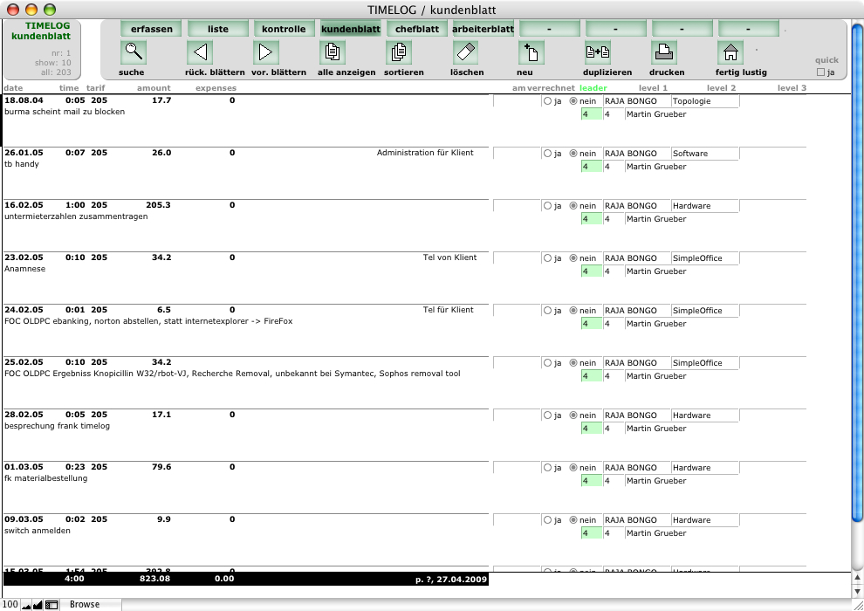Click the duplizieren icon

[597, 52]
